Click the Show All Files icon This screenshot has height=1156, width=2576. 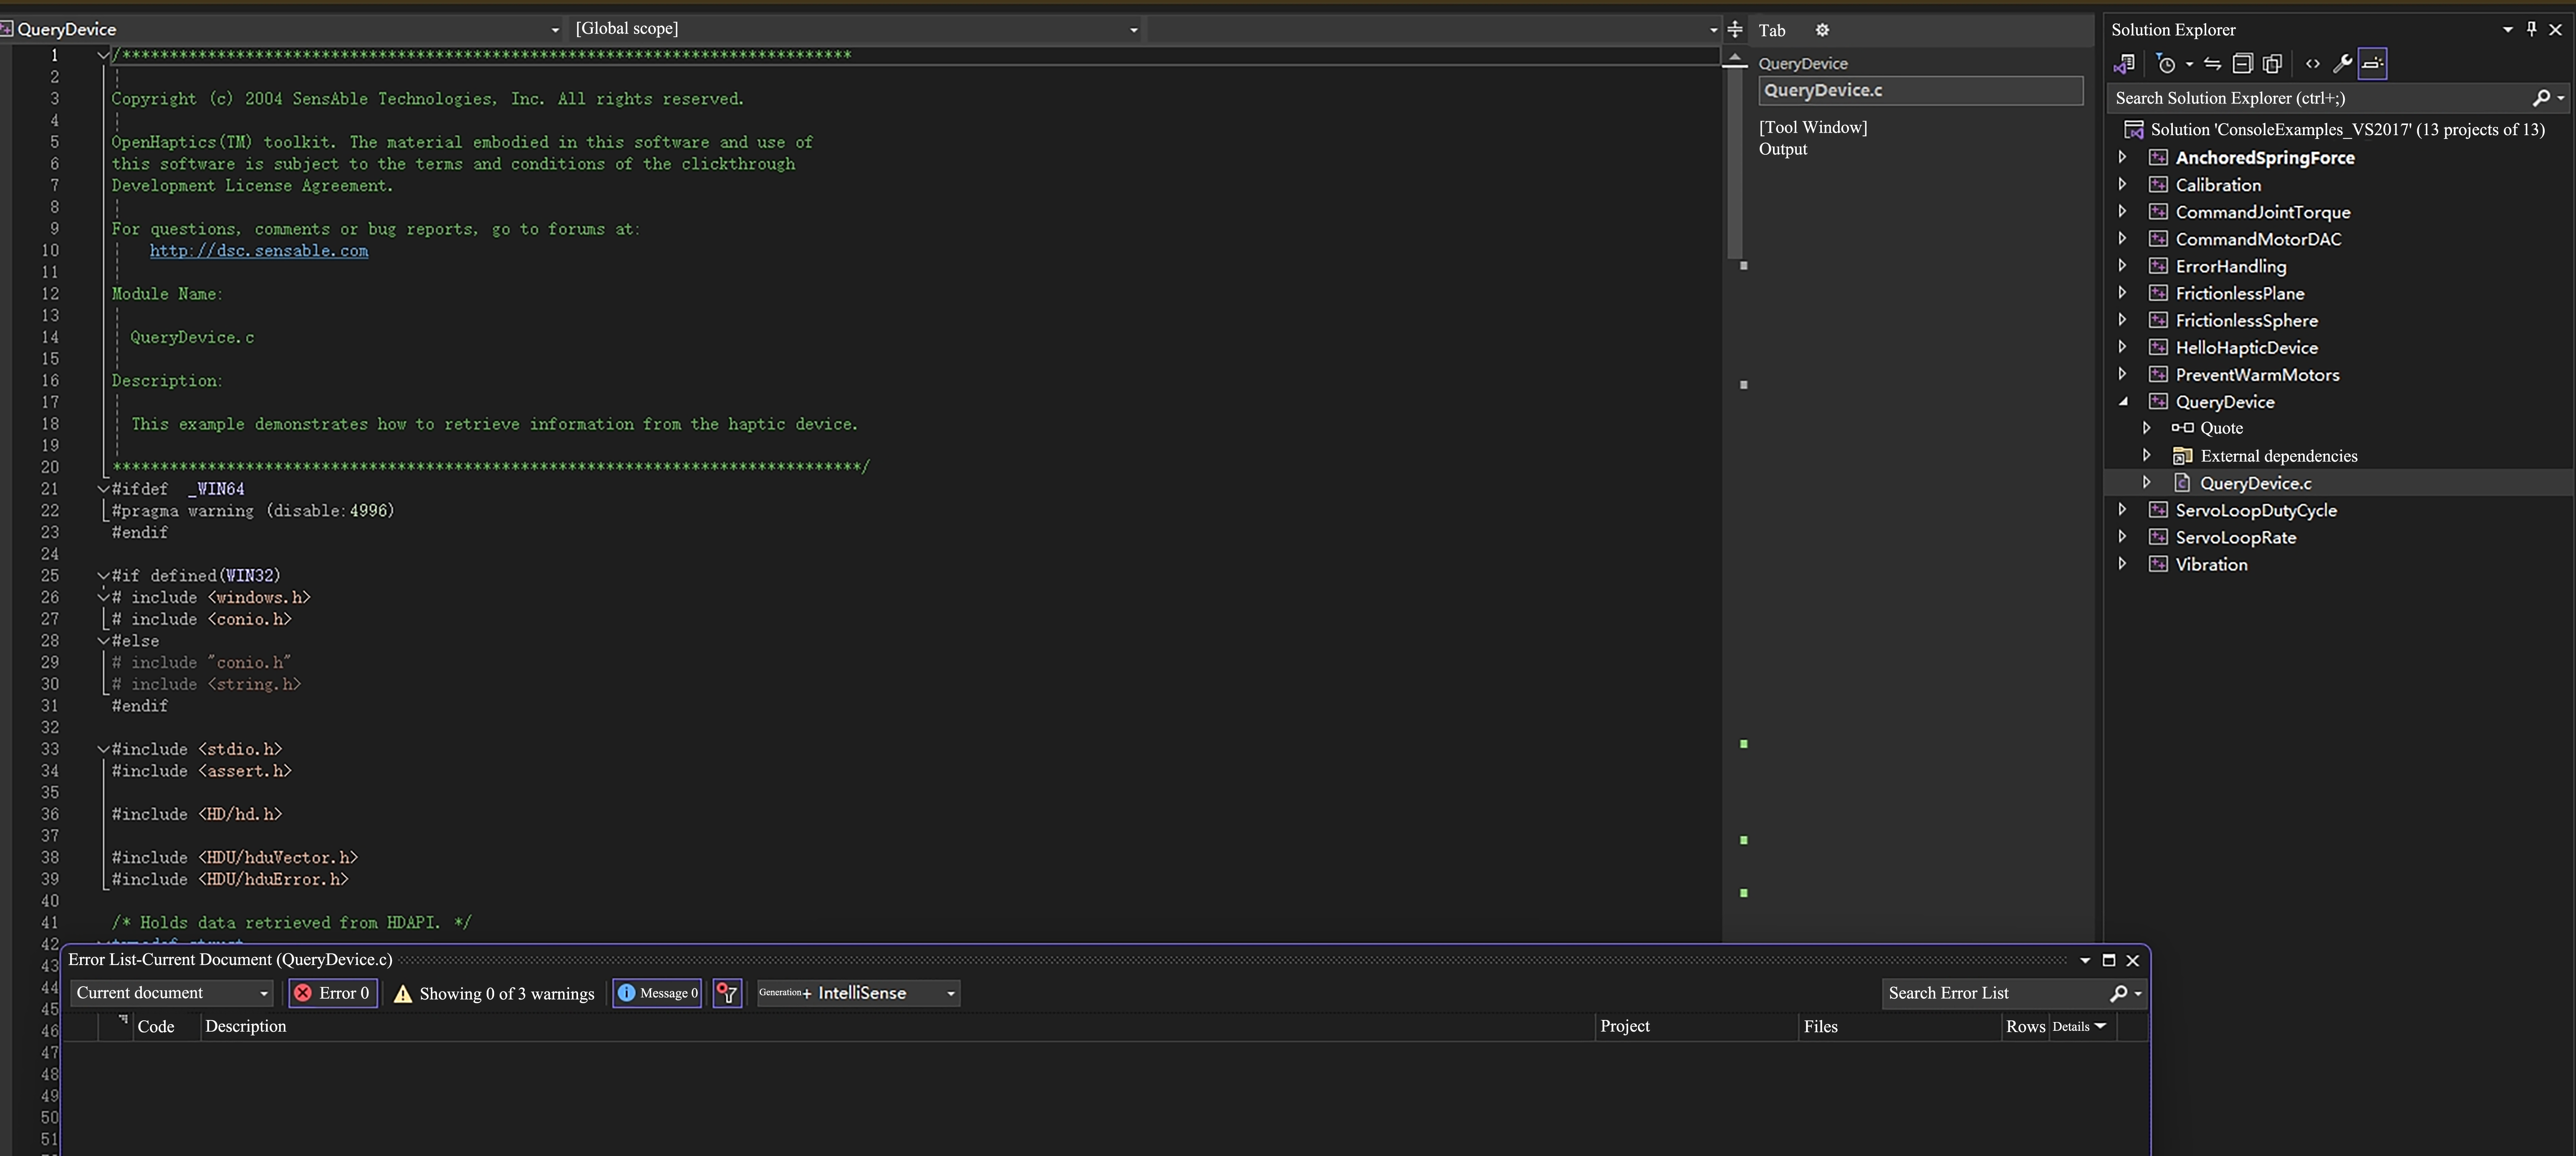[2272, 64]
